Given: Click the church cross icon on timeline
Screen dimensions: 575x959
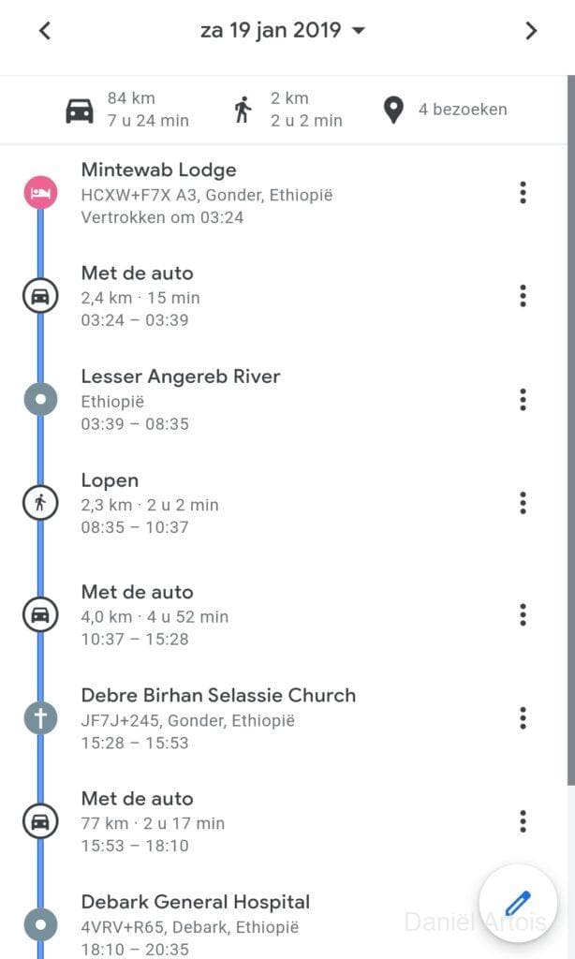Looking at the screenshot, I should (40, 718).
